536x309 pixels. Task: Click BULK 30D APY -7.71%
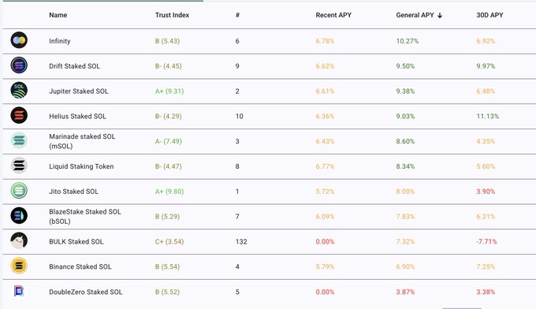[487, 242]
